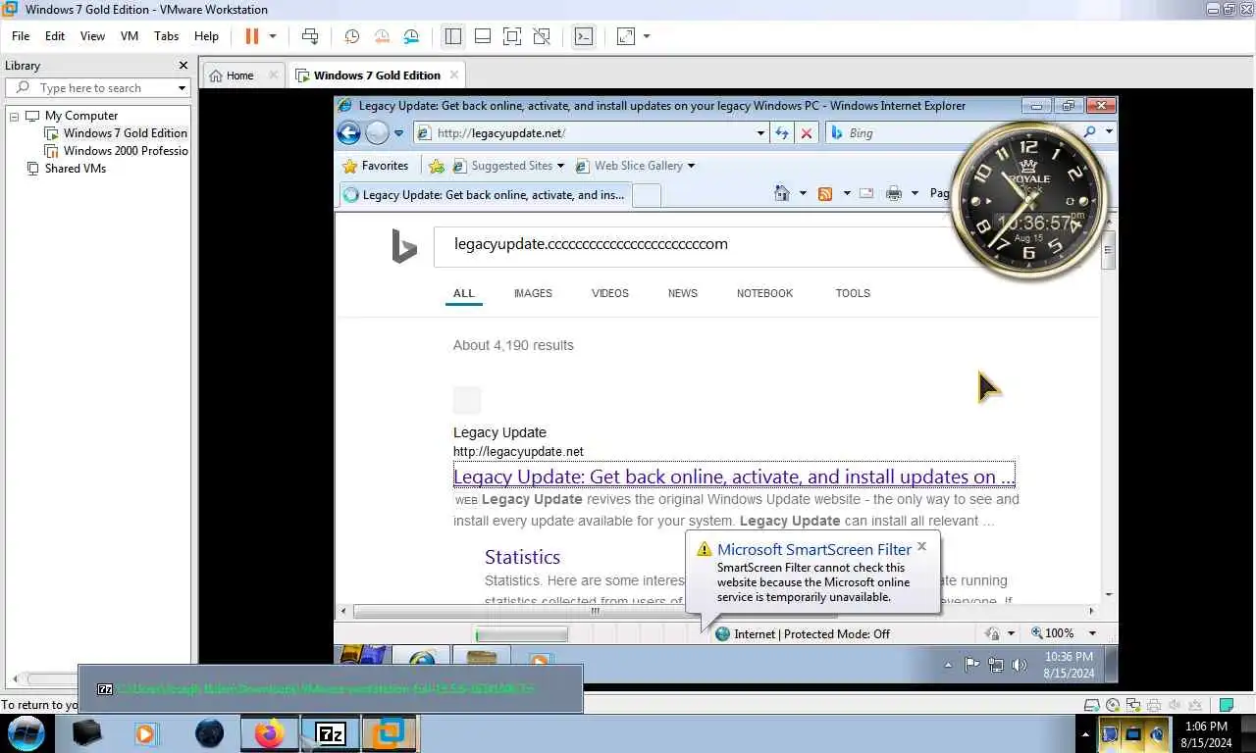Click the guest Action Center flag icon

pyautogui.click(x=971, y=665)
